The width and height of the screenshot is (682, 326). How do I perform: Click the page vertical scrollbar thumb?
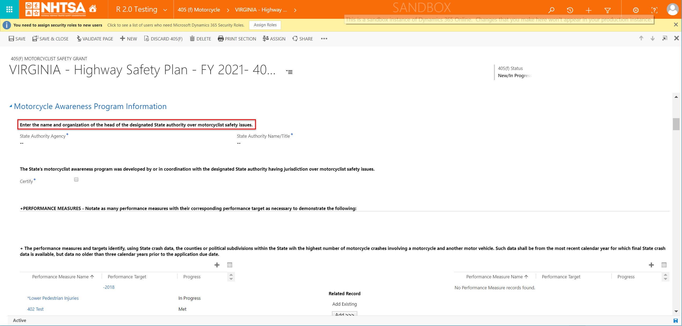click(676, 124)
